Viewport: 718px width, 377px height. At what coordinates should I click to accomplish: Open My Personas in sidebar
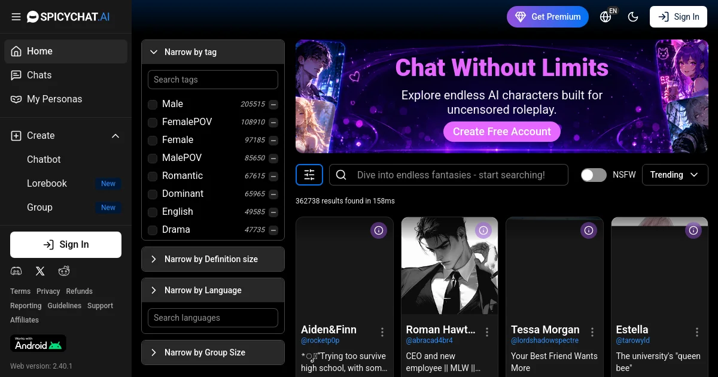[66, 99]
